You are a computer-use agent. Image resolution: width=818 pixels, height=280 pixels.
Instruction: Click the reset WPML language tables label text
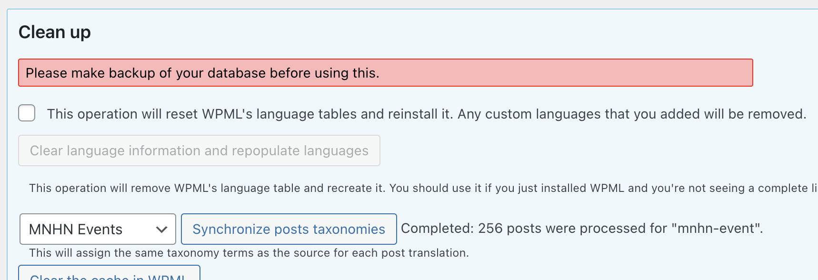coord(427,114)
